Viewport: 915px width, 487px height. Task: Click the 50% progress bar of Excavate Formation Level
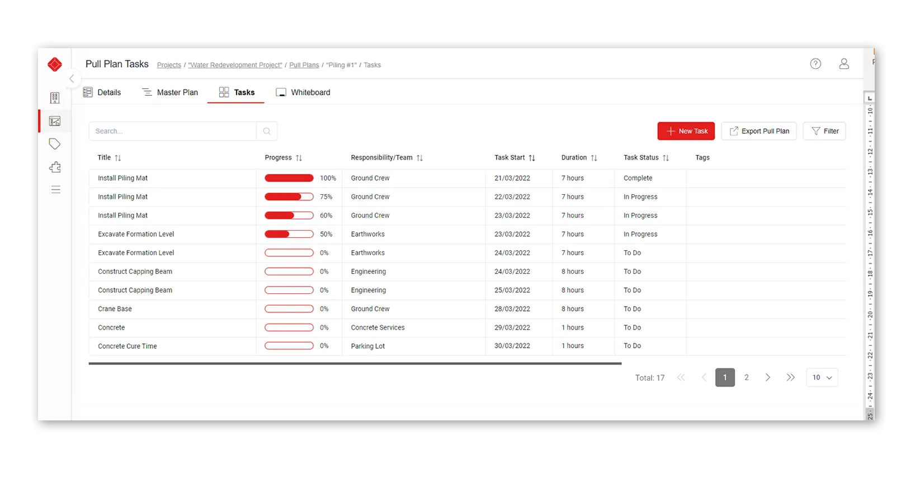tap(289, 234)
